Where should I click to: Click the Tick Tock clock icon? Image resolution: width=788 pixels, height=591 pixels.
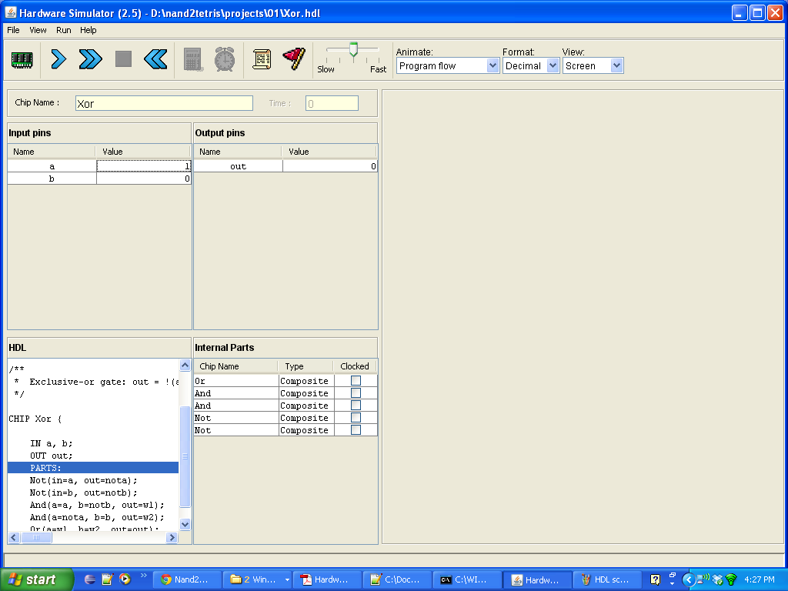(x=225, y=59)
